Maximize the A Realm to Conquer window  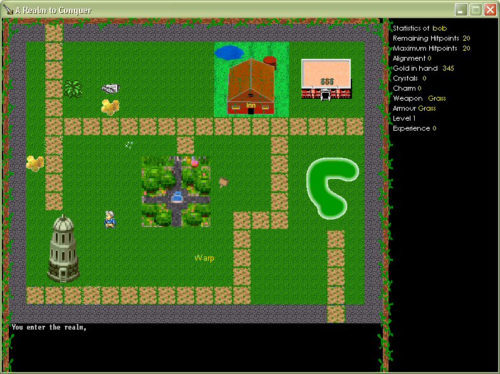pos(476,9)
